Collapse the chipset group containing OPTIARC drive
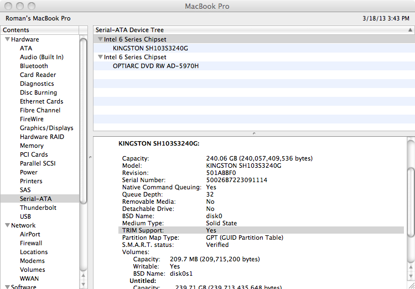Viewport: 415px width, 289px height. [x=100, y=58]
